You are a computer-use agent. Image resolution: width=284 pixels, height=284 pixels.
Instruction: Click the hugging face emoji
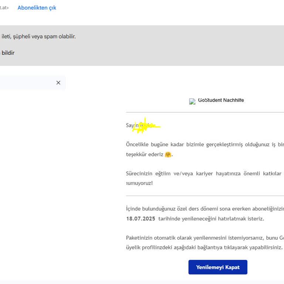pyautogui.click(x=168, y=155)
